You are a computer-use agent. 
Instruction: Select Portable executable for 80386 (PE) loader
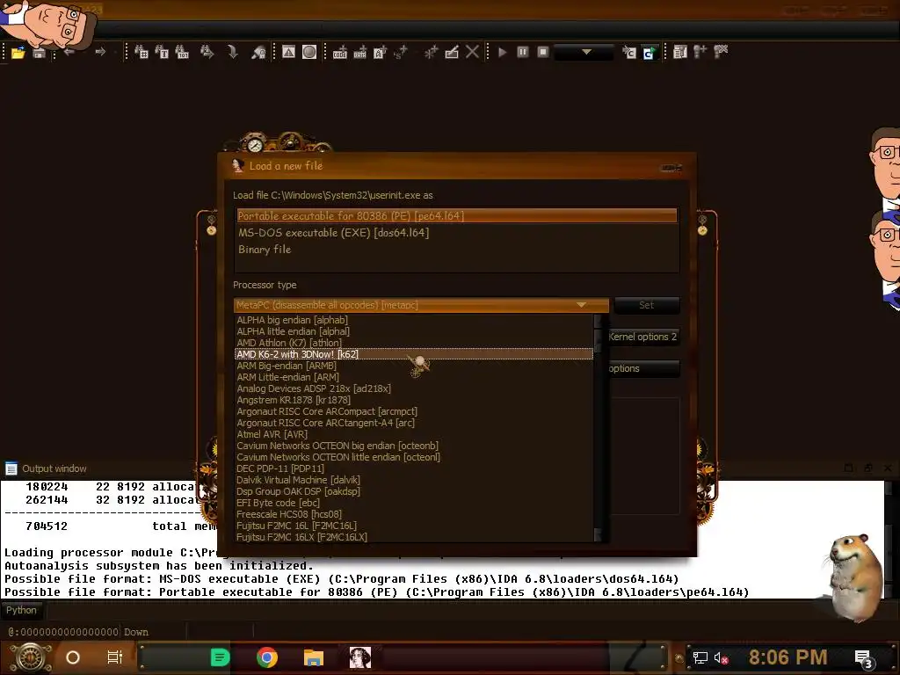[456, 216]
